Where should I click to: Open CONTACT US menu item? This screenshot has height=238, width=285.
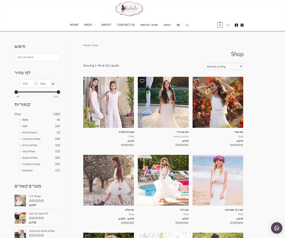126,25
